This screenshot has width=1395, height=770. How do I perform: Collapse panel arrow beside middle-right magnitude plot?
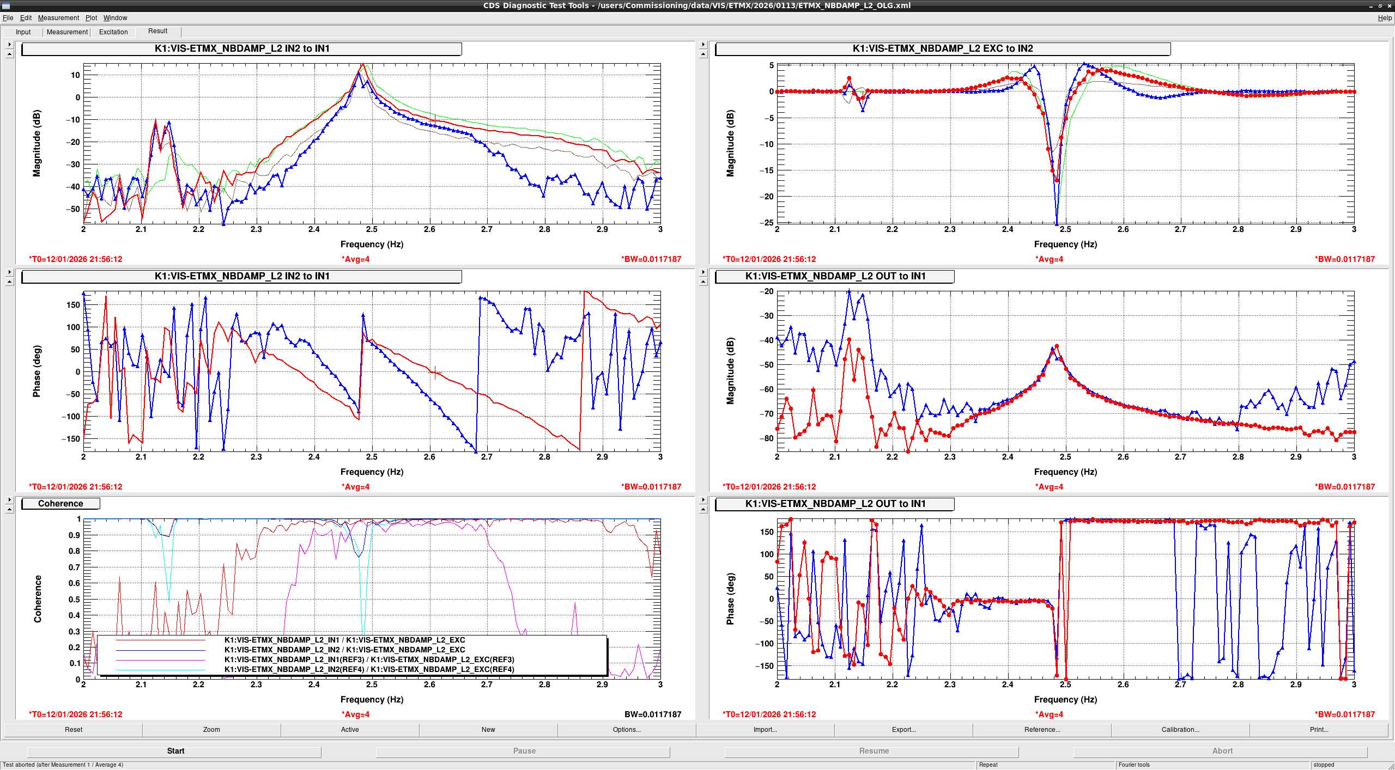(x=703, y=282)
